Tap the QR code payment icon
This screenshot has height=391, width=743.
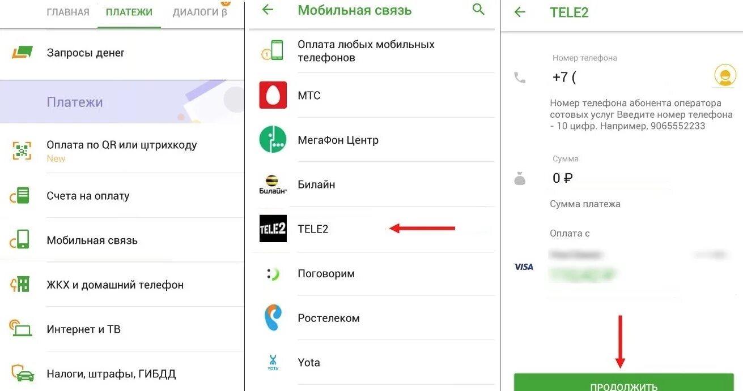[22, 151]
